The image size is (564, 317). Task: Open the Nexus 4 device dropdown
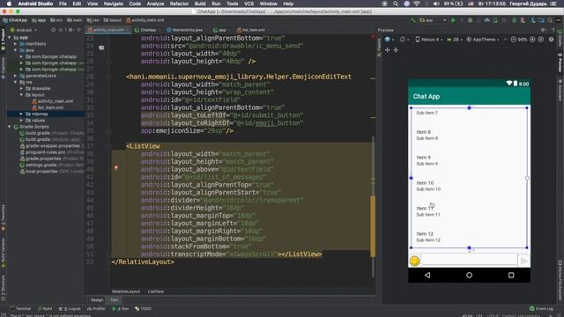pos(429,40)
